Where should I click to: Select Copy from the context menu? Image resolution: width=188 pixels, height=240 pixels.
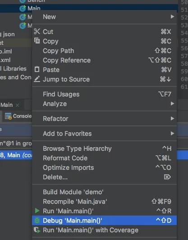(x=104, y=41)
